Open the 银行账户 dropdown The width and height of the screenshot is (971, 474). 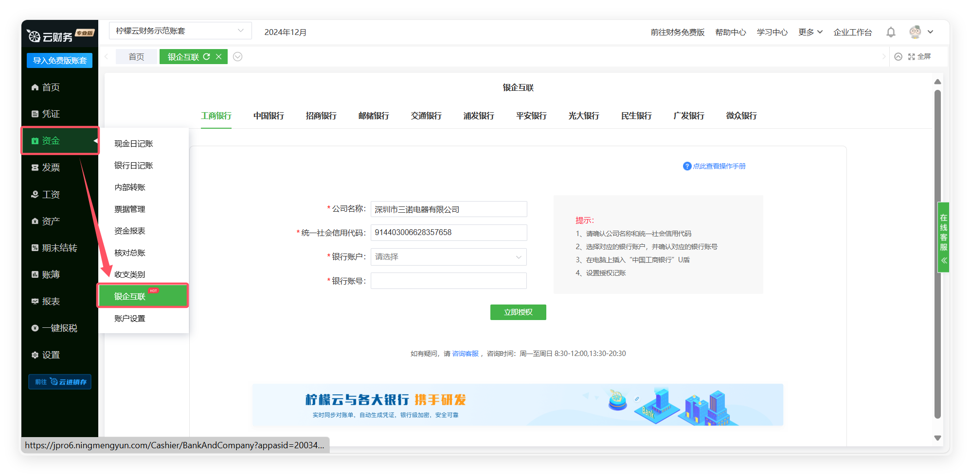pyautogui.click(x=448, y=257)
